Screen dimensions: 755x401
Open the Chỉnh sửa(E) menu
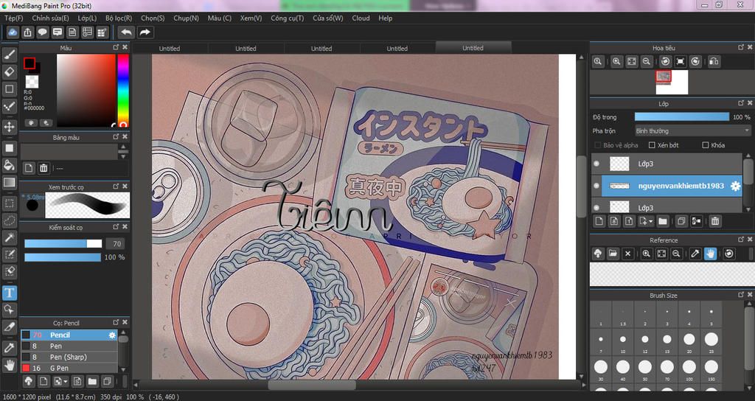(x=50, y=18)
